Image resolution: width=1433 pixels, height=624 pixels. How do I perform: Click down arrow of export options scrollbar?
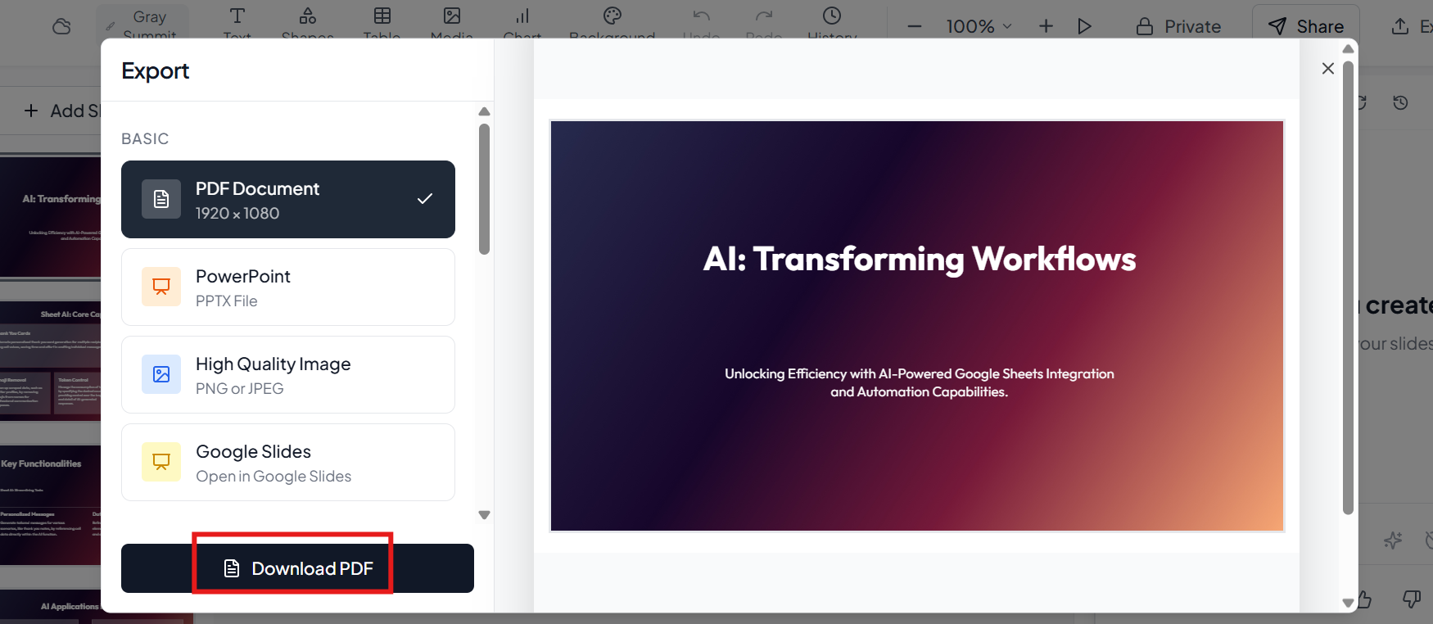click(484, 515)
